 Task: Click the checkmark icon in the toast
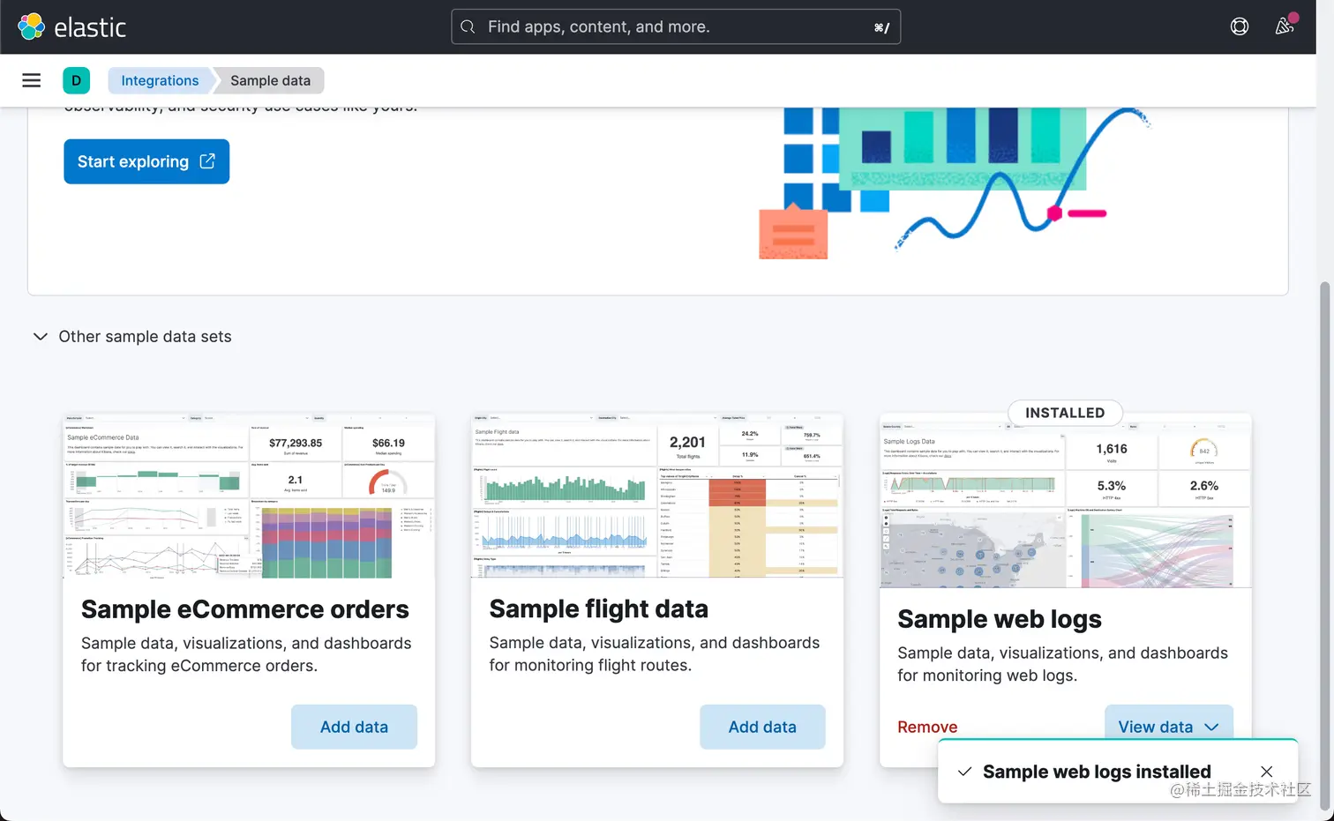click(964, 772)
